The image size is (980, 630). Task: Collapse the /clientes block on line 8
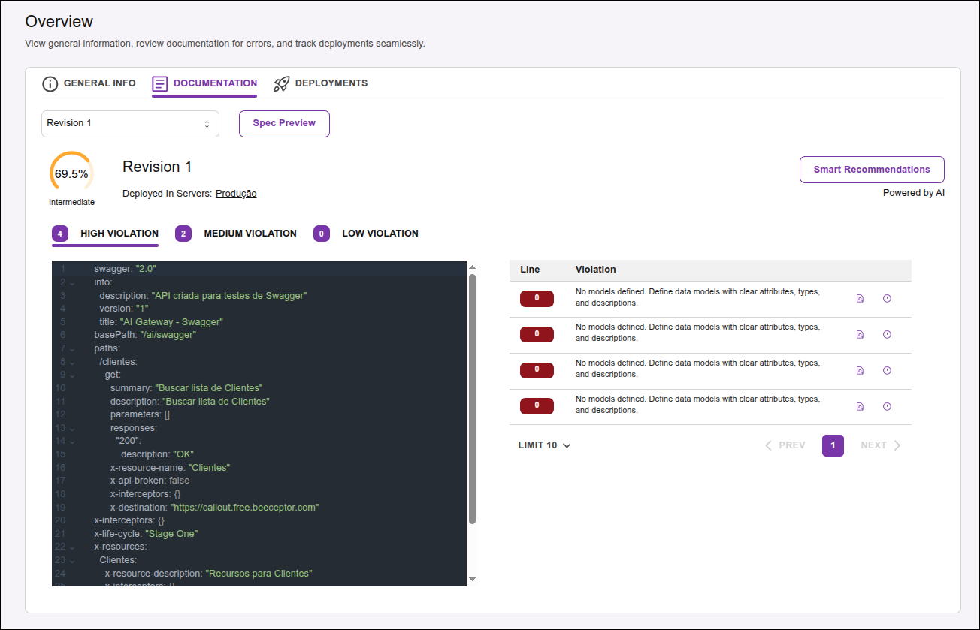pos(71,360)
